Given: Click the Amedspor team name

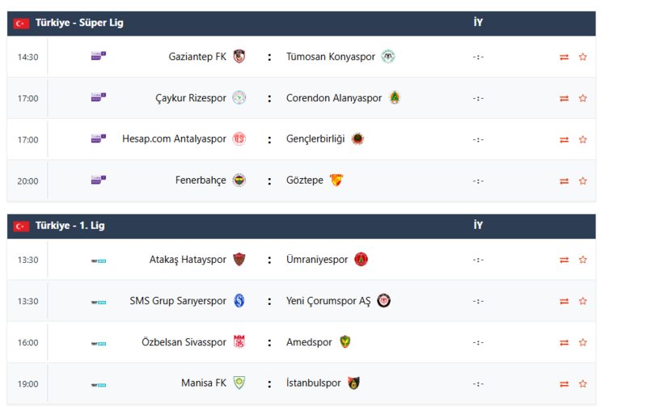Looking at the screenshot, I should tap(309, 342).
